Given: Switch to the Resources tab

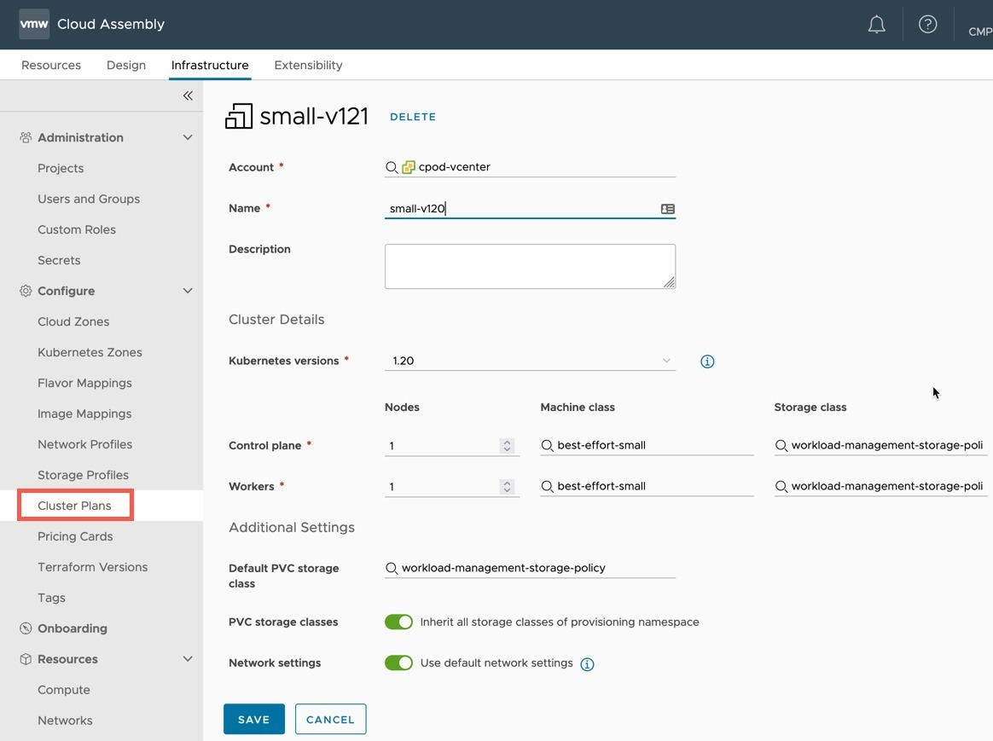Looking at the screenshot, I should coord(51,65).
